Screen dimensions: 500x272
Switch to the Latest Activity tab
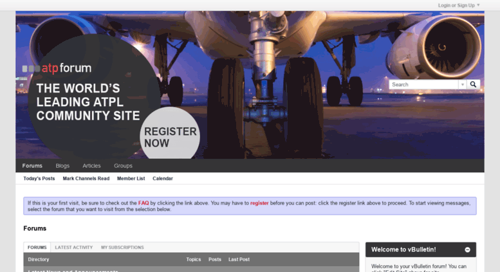pos(73,247)
